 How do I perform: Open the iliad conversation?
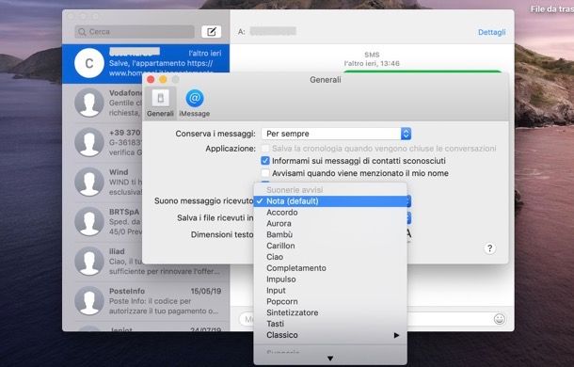[x=103, y=262]
